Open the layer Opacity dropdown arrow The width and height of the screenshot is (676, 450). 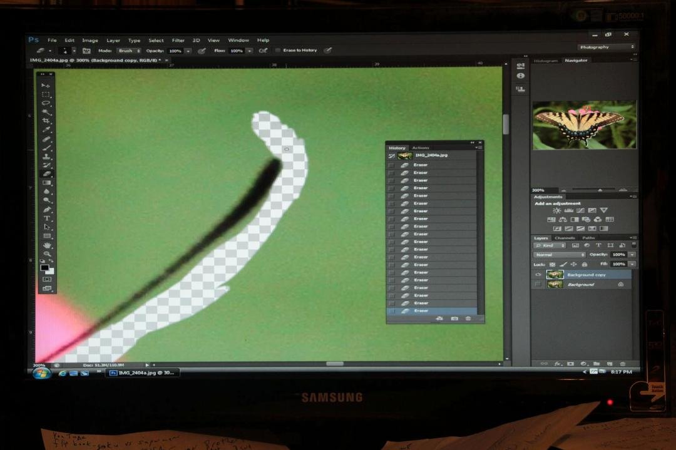[x=632, y=255]
